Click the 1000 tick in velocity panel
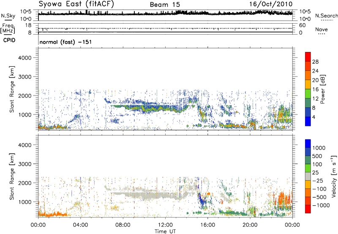The height and width of the screenshot is (234, 338). click(25, 202)
